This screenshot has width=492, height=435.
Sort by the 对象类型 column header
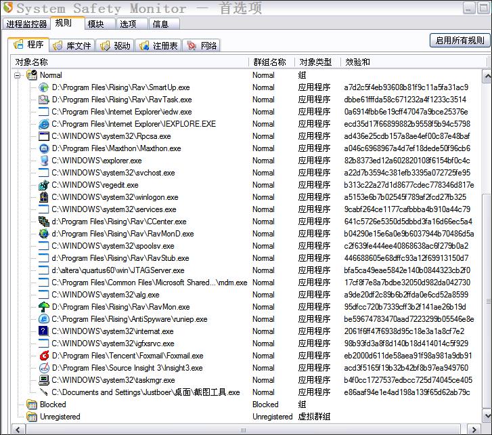coord(317,62)
